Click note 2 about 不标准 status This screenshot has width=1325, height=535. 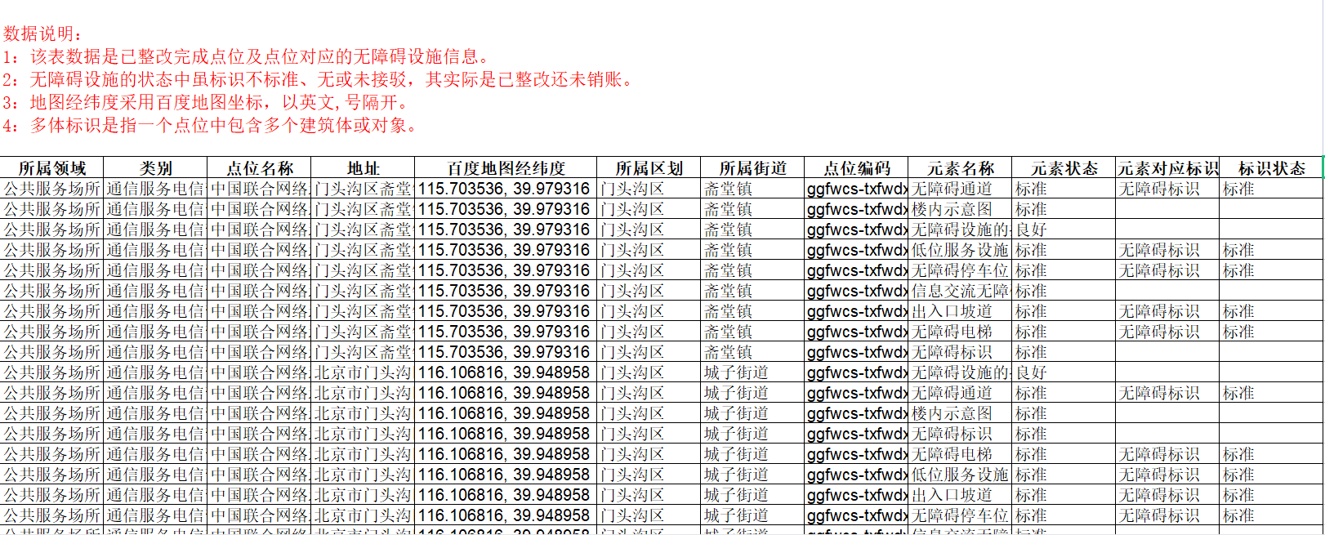pyautogui.click(x=319, y=79)
